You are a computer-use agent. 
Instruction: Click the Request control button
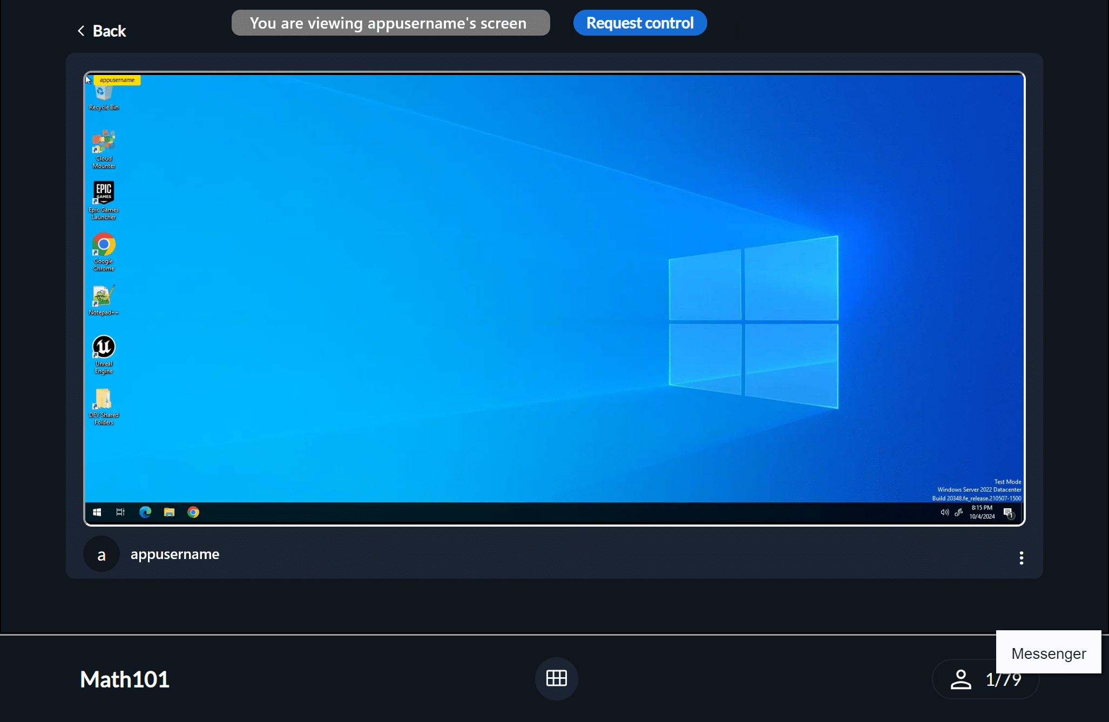[640, 23]
